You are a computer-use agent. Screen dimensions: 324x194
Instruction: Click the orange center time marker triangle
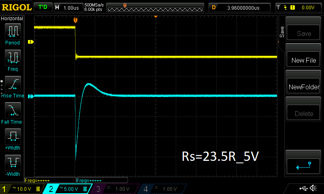pos(156,17)
